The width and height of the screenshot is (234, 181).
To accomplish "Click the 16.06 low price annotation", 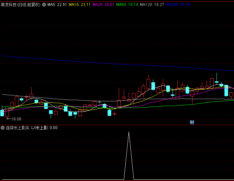I will click(16, 119).
